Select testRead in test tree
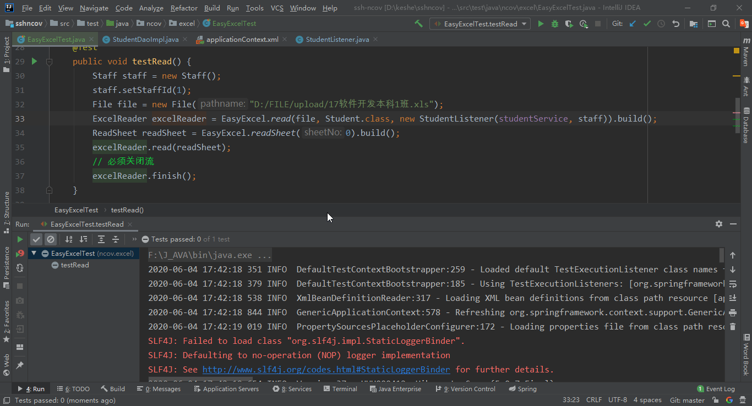 click(x=75, y=265)
